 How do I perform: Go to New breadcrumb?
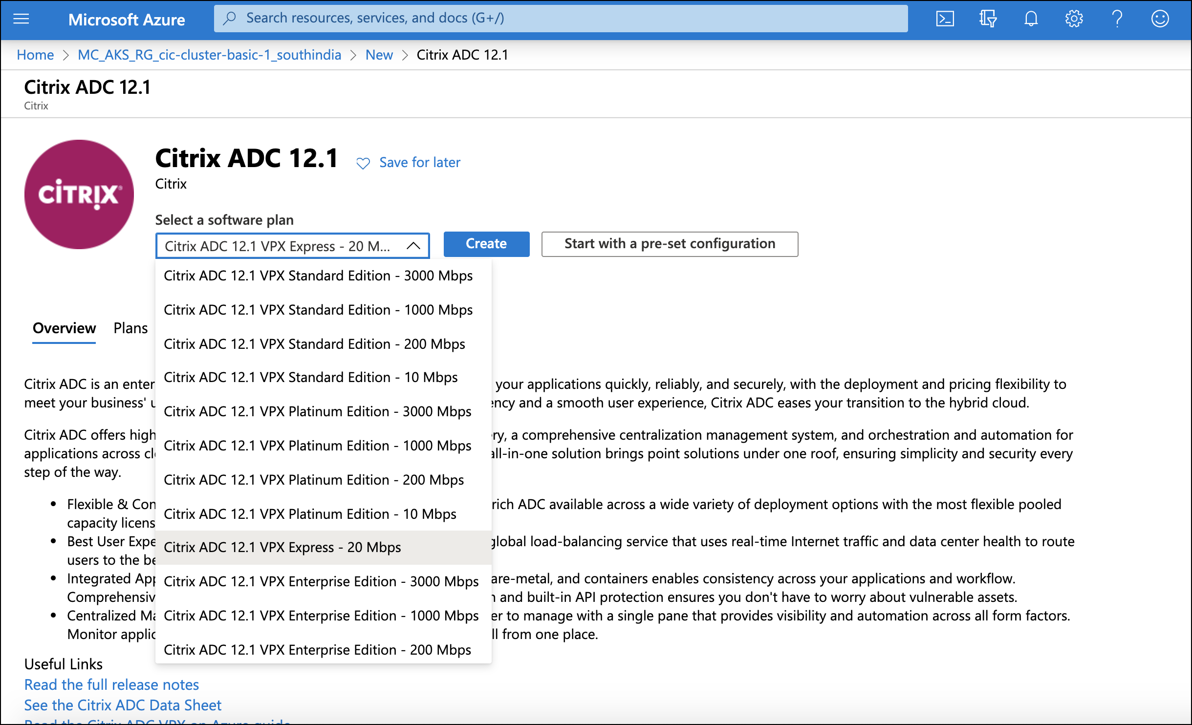379,55
